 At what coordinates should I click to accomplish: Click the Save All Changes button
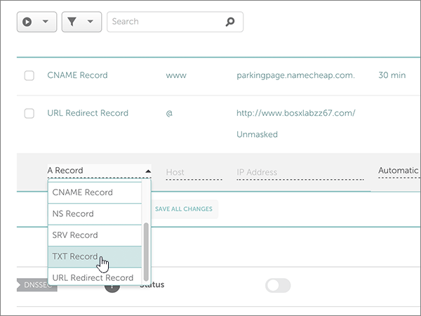(184, 209)
